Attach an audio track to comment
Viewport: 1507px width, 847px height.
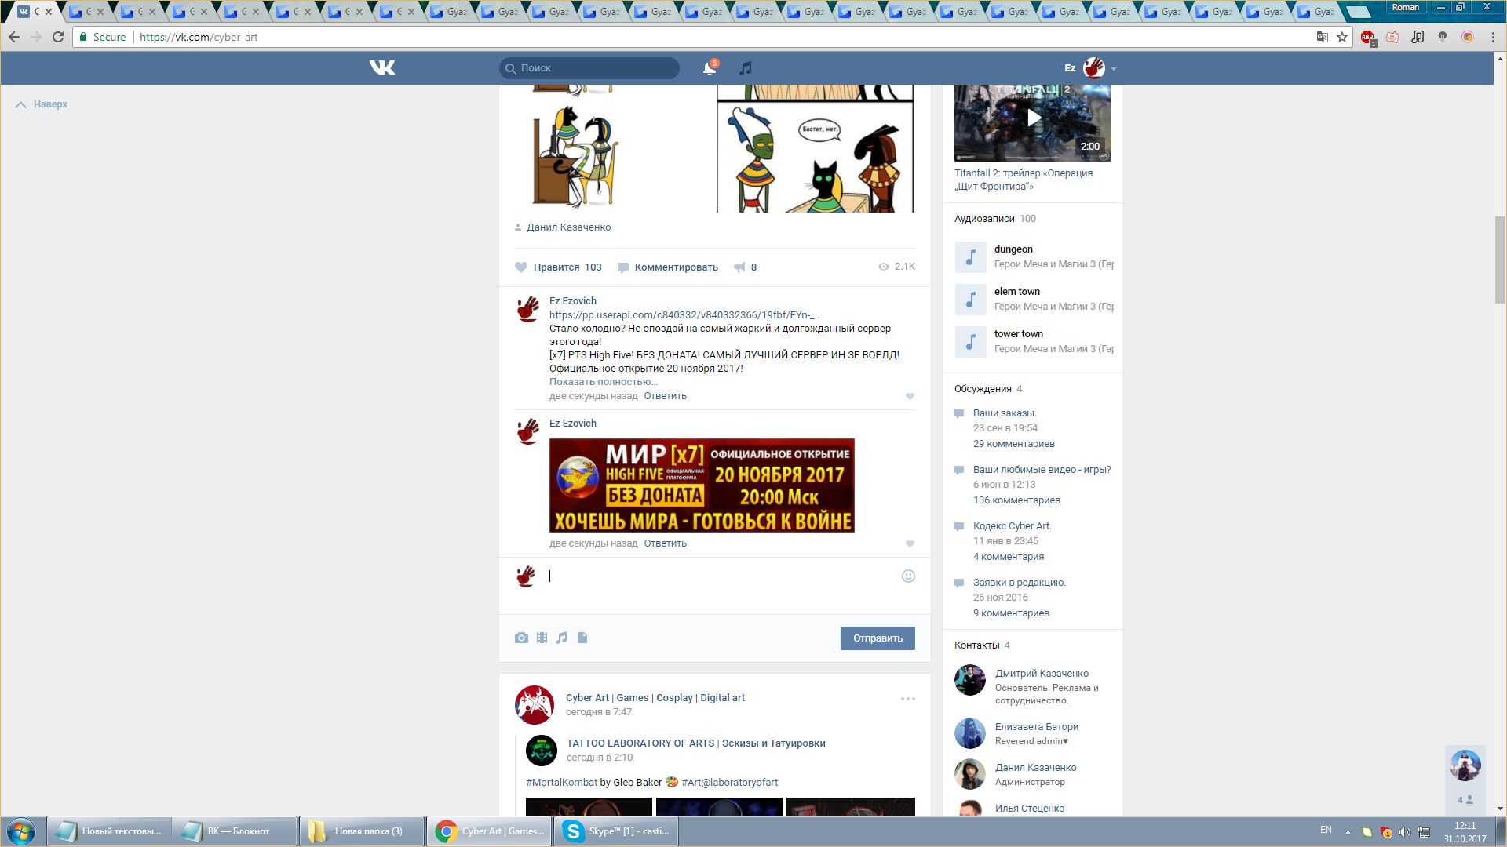[x=562, y=638]
